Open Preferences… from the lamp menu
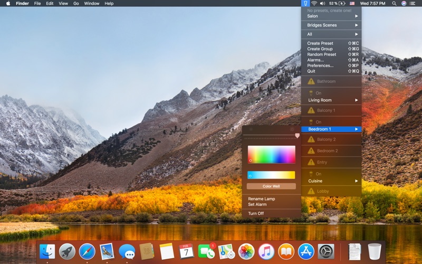422x264 pixels. click(x=320, y=65)
